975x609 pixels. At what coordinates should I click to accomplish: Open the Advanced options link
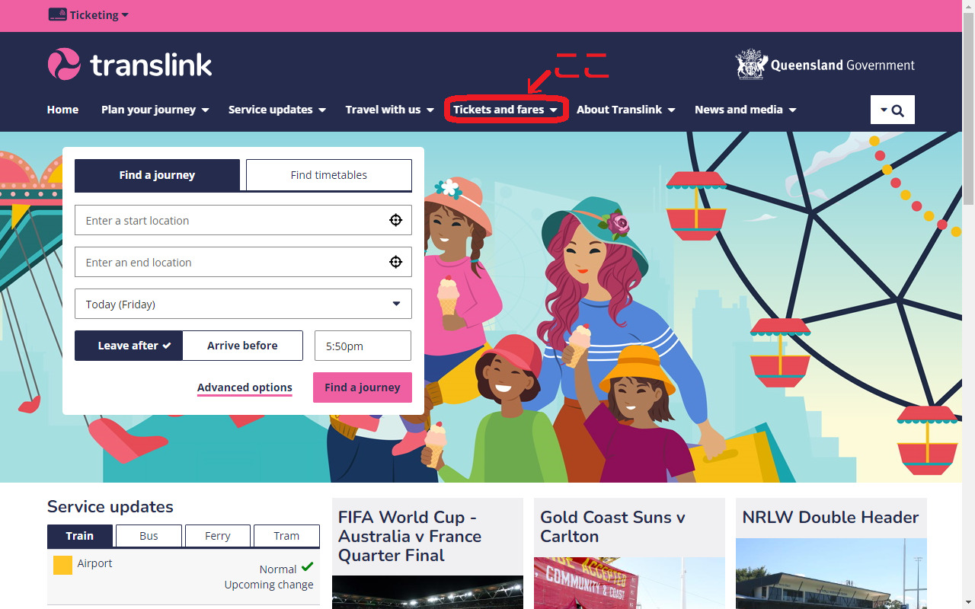[x=245, y=387]
